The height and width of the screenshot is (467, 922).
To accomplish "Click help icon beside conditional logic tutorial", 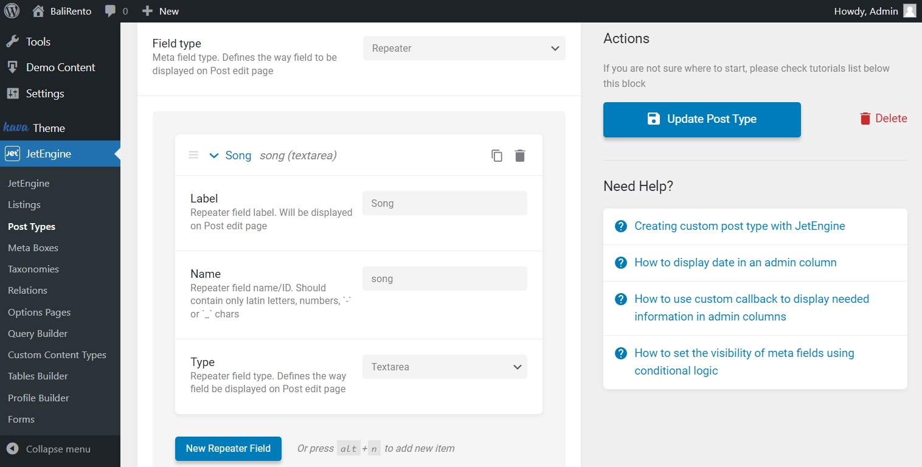I will click(621, 353).
